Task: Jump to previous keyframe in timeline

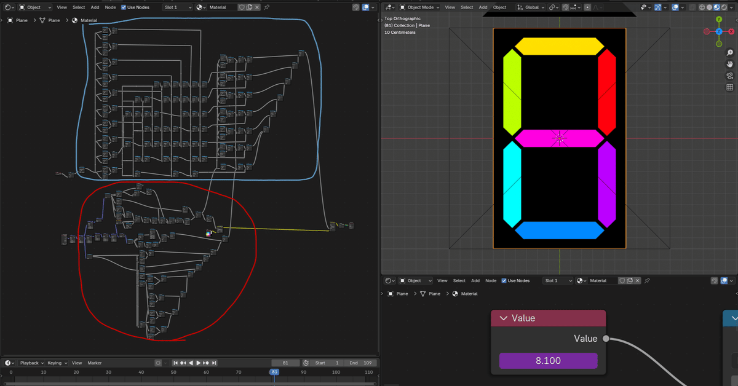Action: pyautogui.click(x=183, y=363)
